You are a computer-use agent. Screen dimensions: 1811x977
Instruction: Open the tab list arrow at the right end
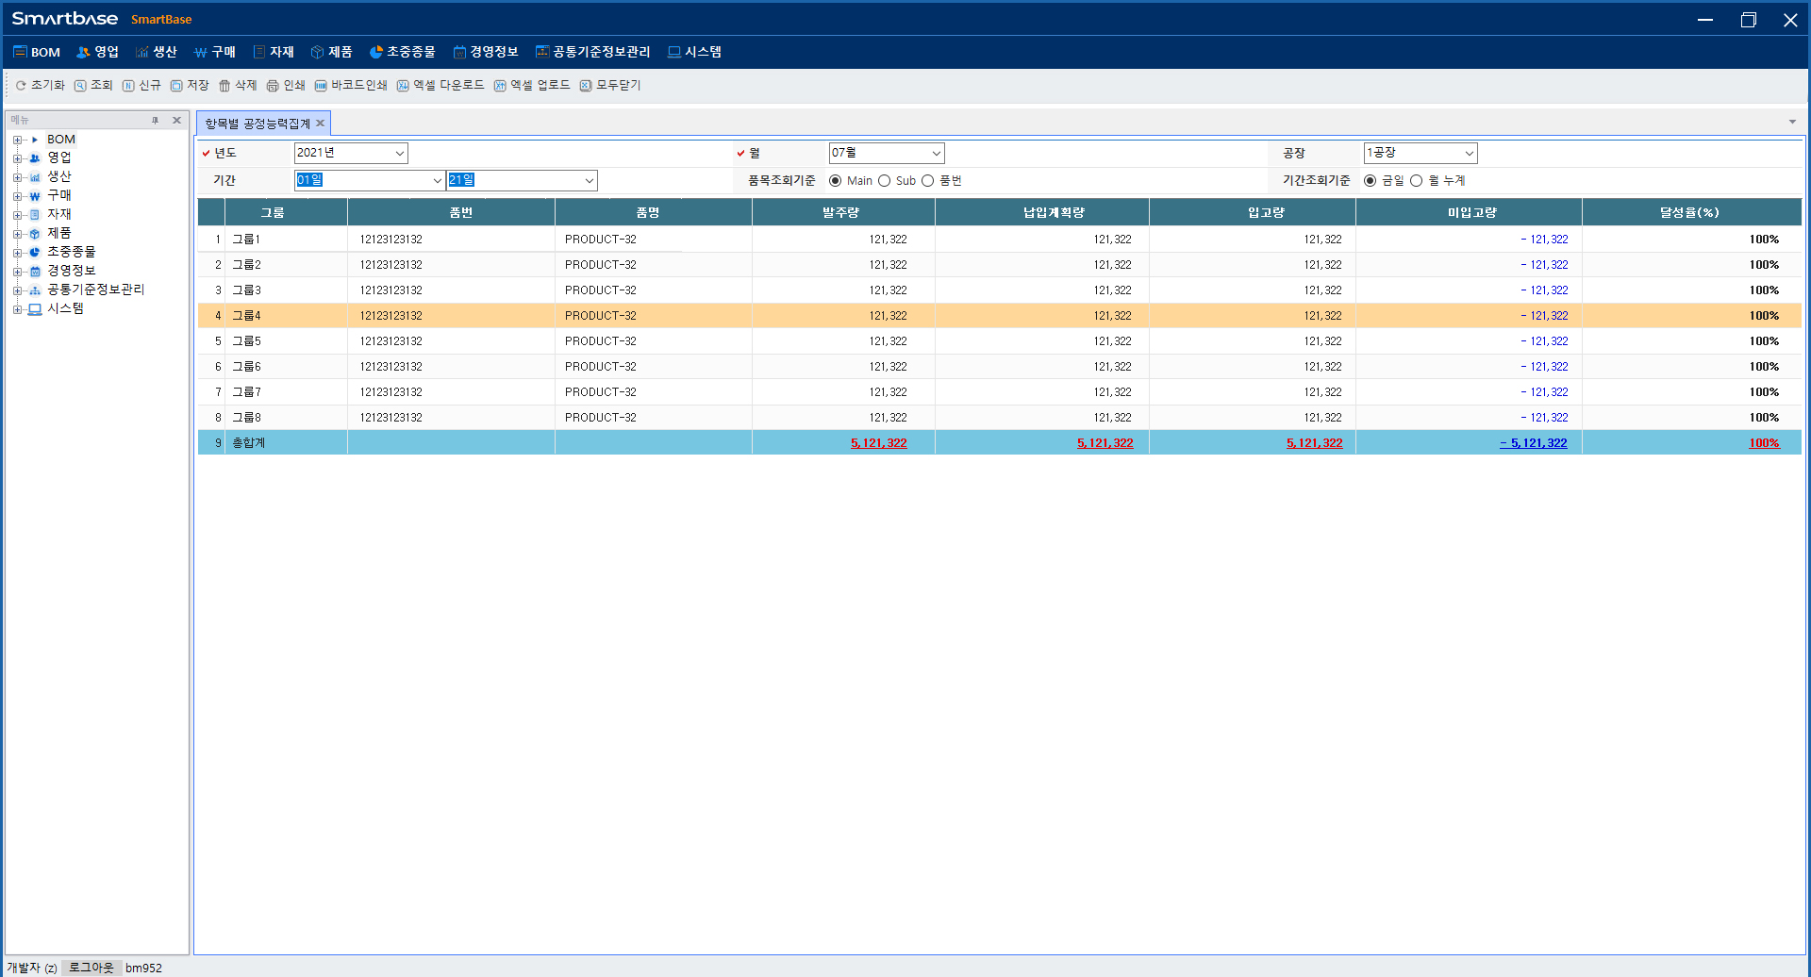click(1792, 122)
